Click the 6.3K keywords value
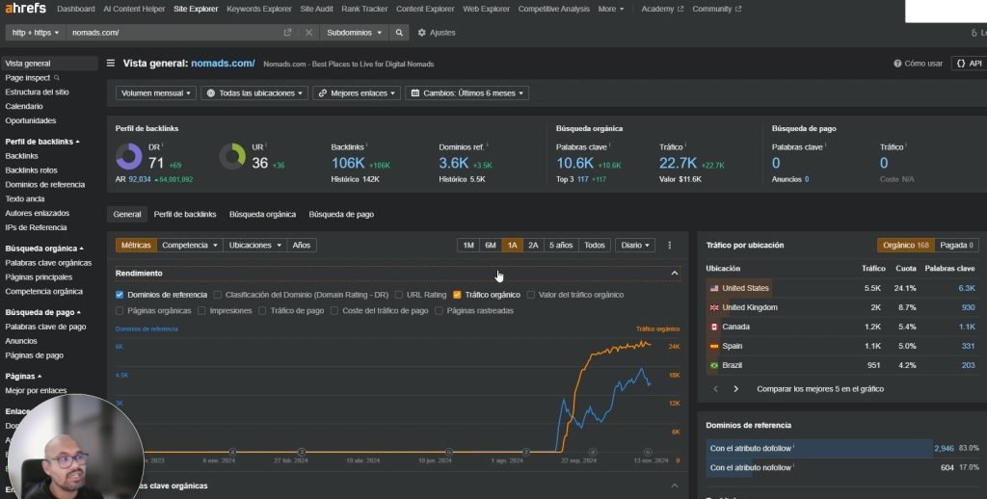Image resolution: width=987 pixels, height=499 pixels. pos(966,288)
